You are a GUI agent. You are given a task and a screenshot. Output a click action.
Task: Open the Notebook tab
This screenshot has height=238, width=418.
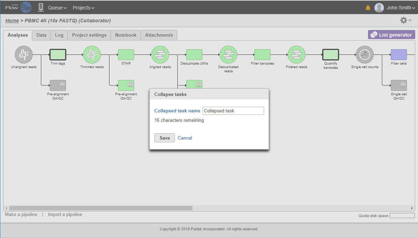point(126,35)
